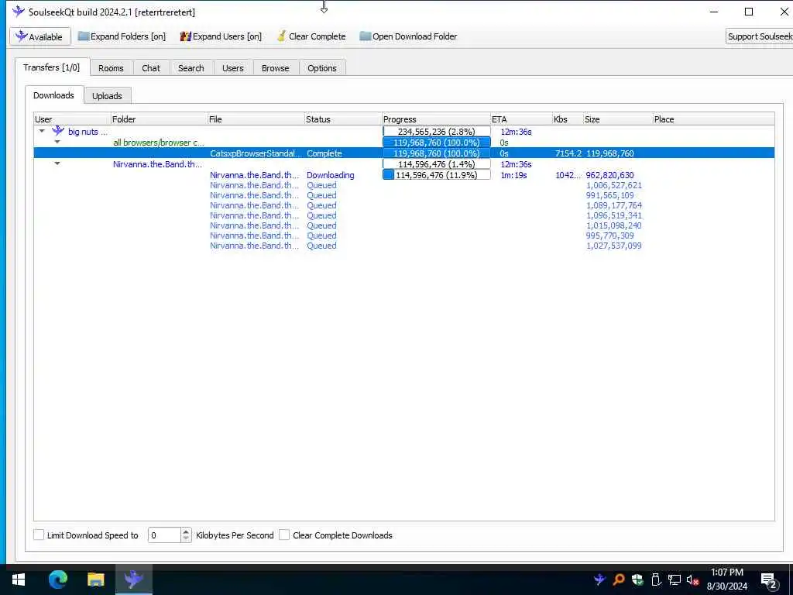Enable Limit Download Speed checkbox
This screenshot has width=793, height=595.
coord(39,535)
